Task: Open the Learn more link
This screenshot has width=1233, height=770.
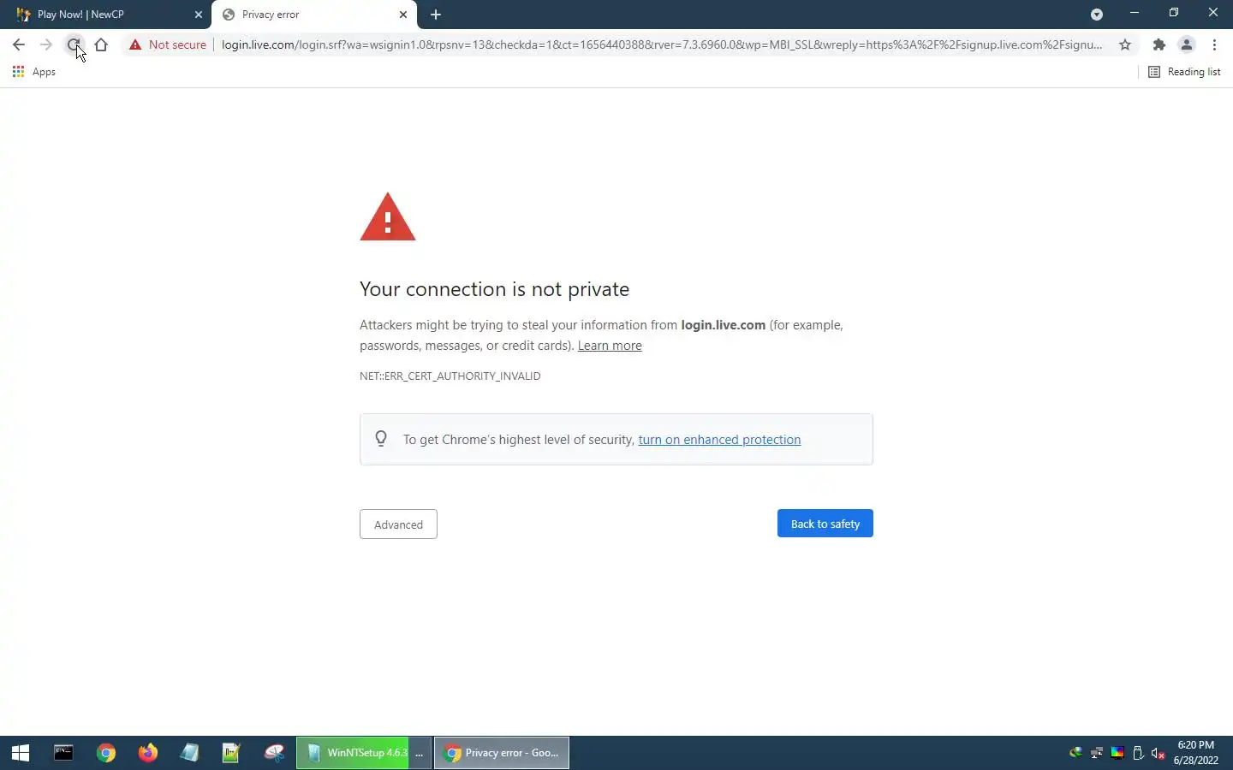Action: coord(610,346)
